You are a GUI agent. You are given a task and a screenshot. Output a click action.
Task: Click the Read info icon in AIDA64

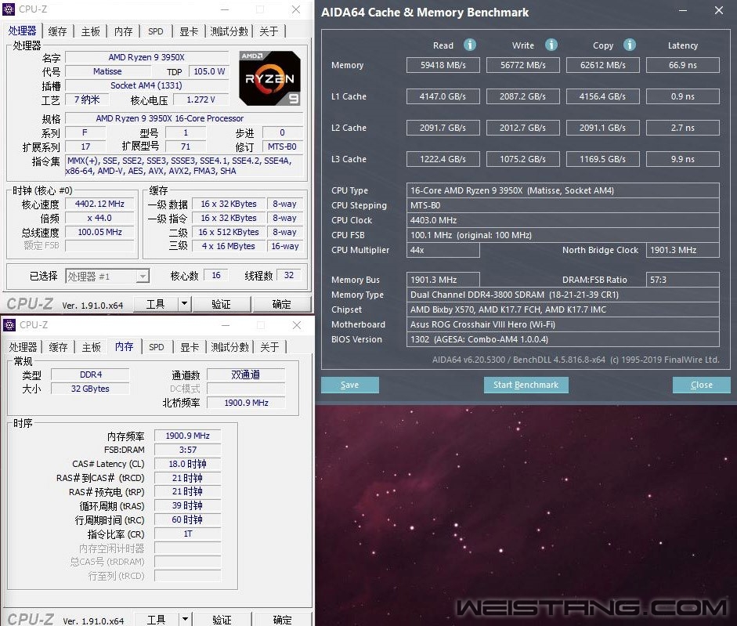pyautogui.click(x=470, y=45)
